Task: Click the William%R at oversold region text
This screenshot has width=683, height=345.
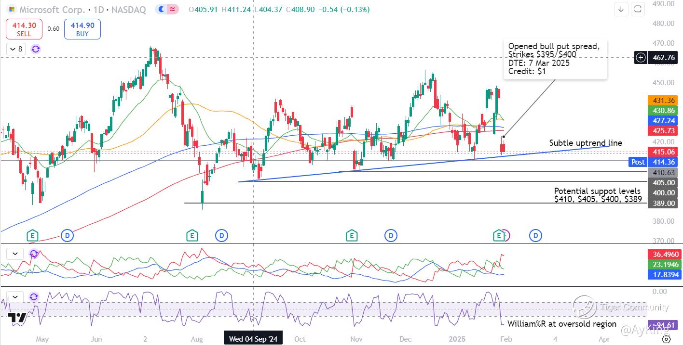Action: click(x=562, y=324)
